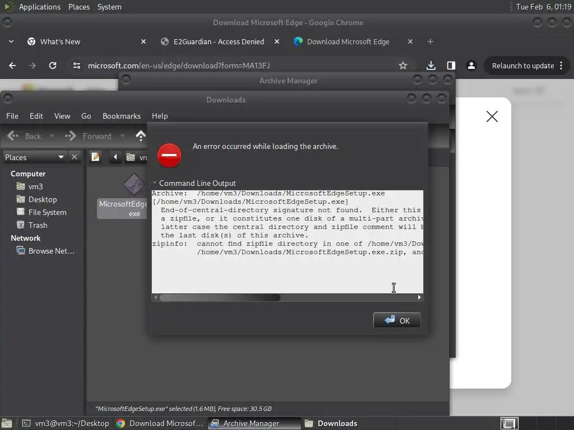This screenshot has width=574, height=430.
Task: View site information icon in address bar
Action: coord(76,66)
